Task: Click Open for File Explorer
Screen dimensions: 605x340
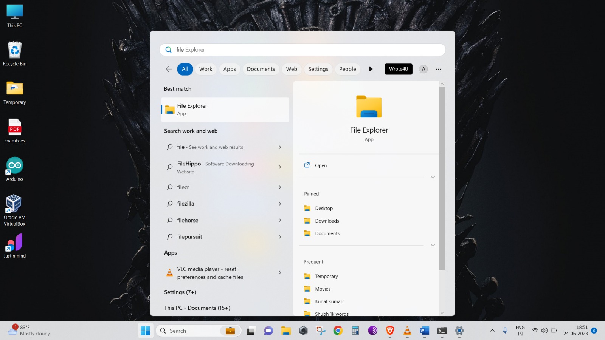Action: pyautogui.click(x=321, y=165)
